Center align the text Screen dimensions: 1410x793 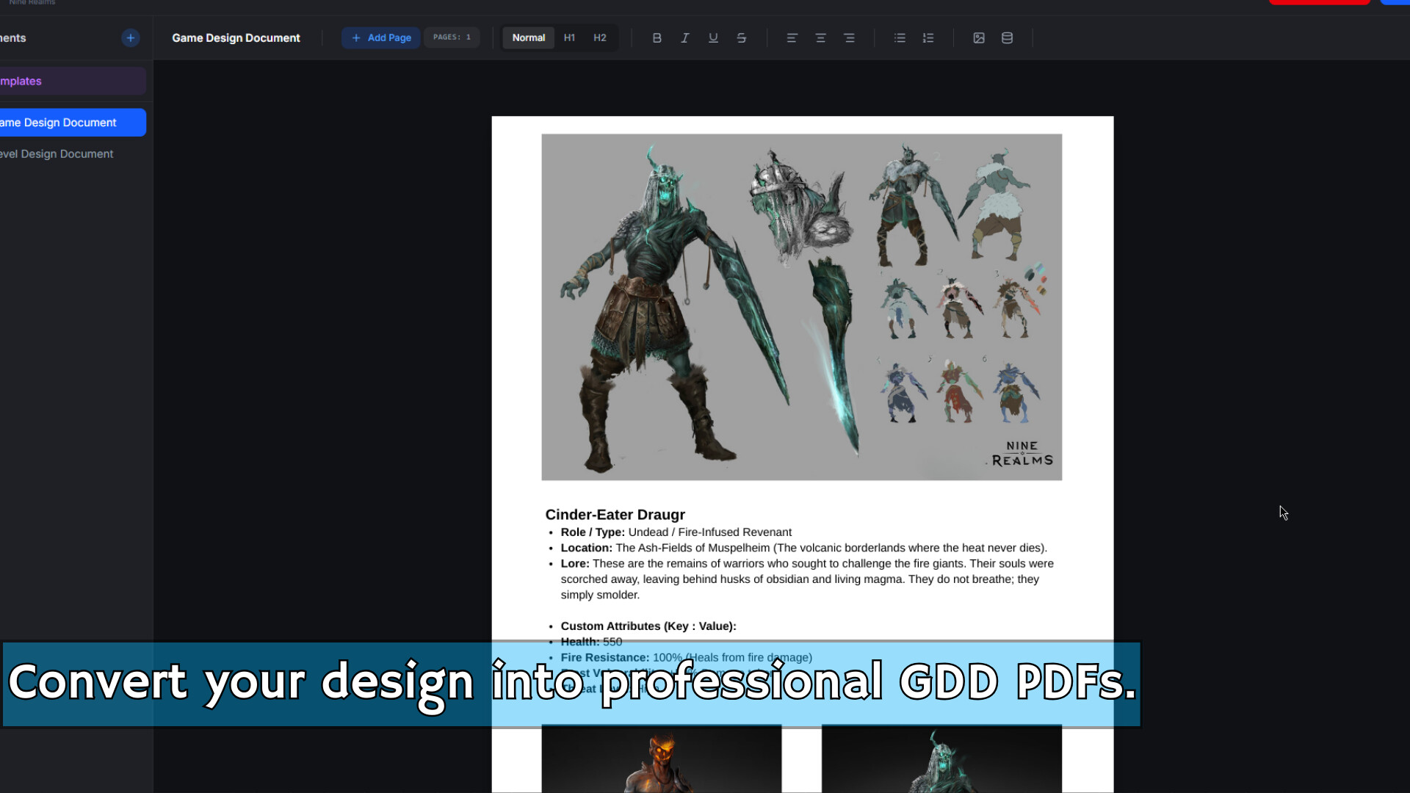pos(820,37)
